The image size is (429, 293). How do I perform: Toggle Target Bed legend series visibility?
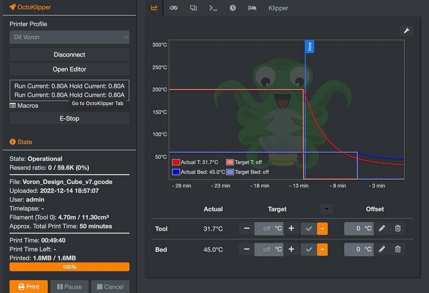tap(248, 172)
